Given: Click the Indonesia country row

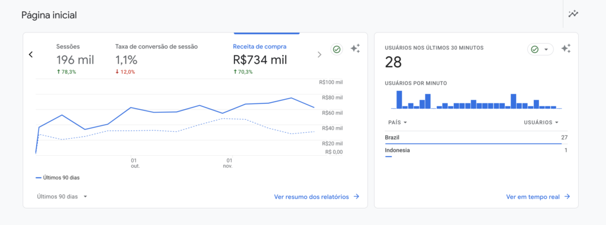Looking at the screenshot, I should pos(476,151).
